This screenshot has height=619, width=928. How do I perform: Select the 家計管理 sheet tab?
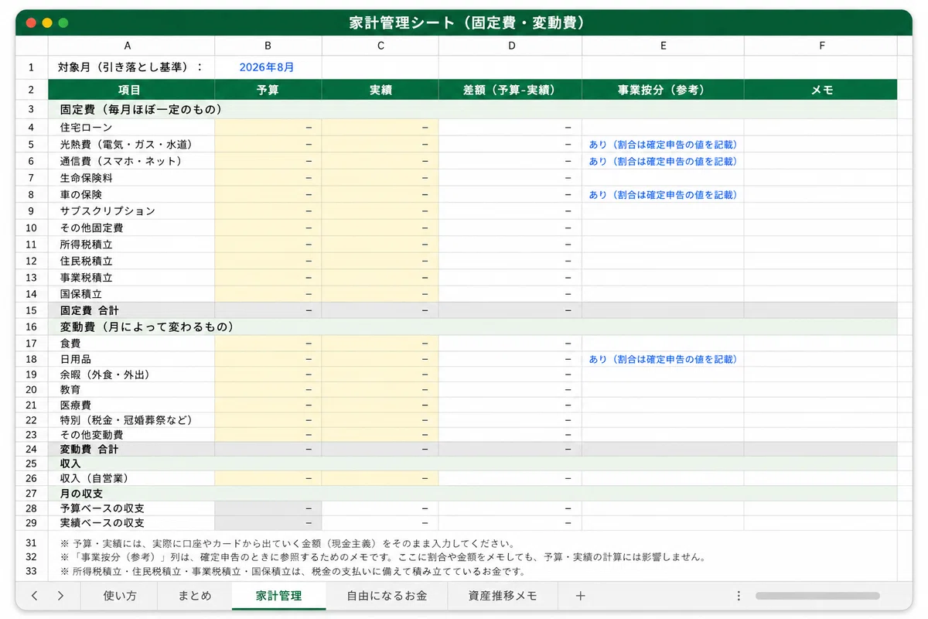coord(278,596)
